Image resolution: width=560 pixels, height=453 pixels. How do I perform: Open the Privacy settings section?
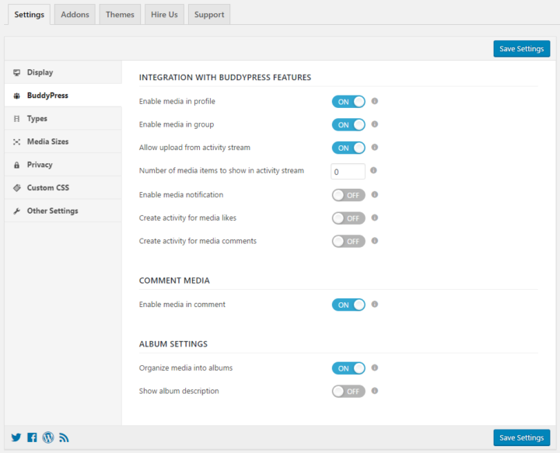pyautogui.click(x=40, y=165)
